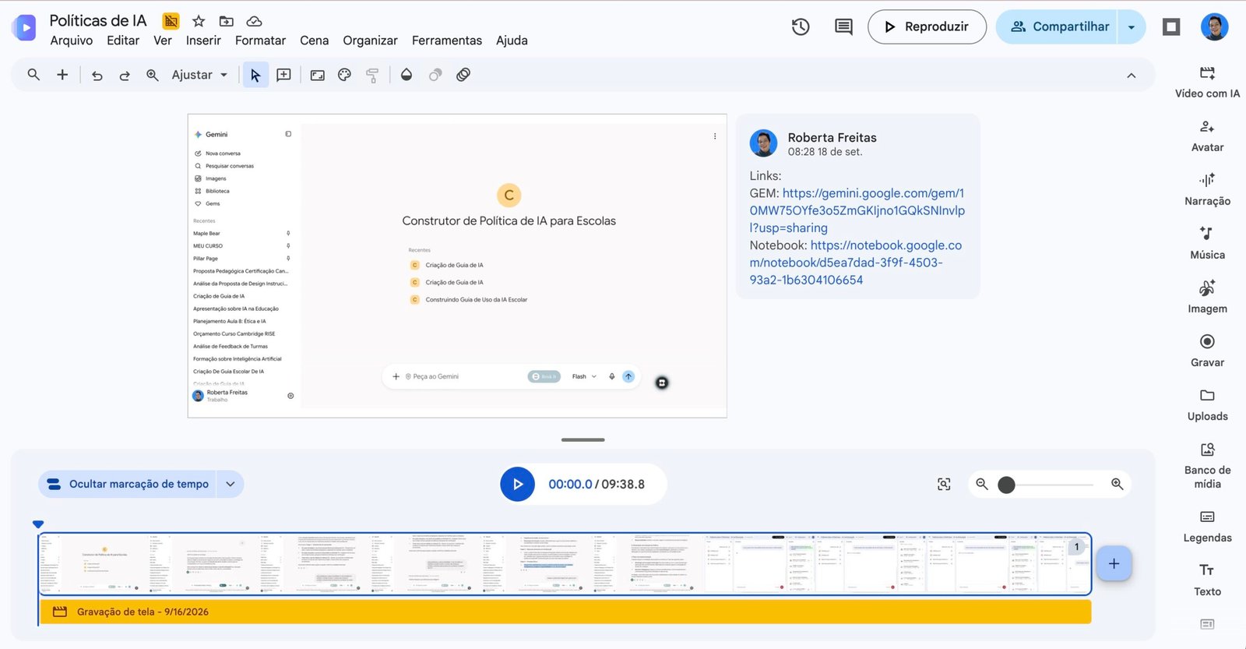Open the Texto sidebar tool

click(1207, 580)
